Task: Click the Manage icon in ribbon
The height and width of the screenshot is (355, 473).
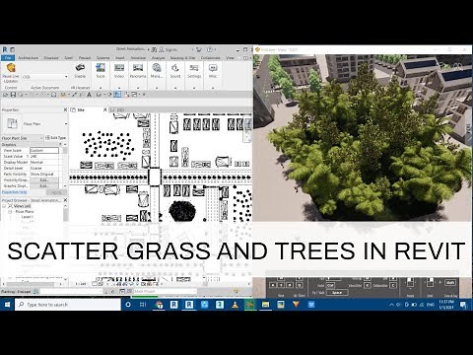Action: pyautogui.click(x=157, y=68)
